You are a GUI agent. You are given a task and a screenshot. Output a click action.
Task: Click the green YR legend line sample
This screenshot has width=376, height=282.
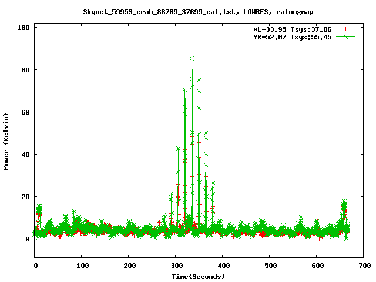(x=345, y=36)
